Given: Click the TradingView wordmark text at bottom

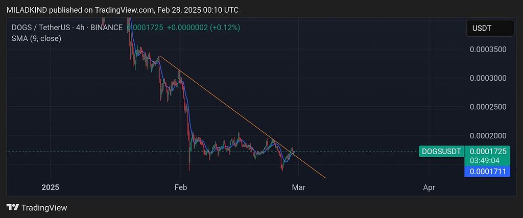Looking at the screenshot, I should (44, 208).
